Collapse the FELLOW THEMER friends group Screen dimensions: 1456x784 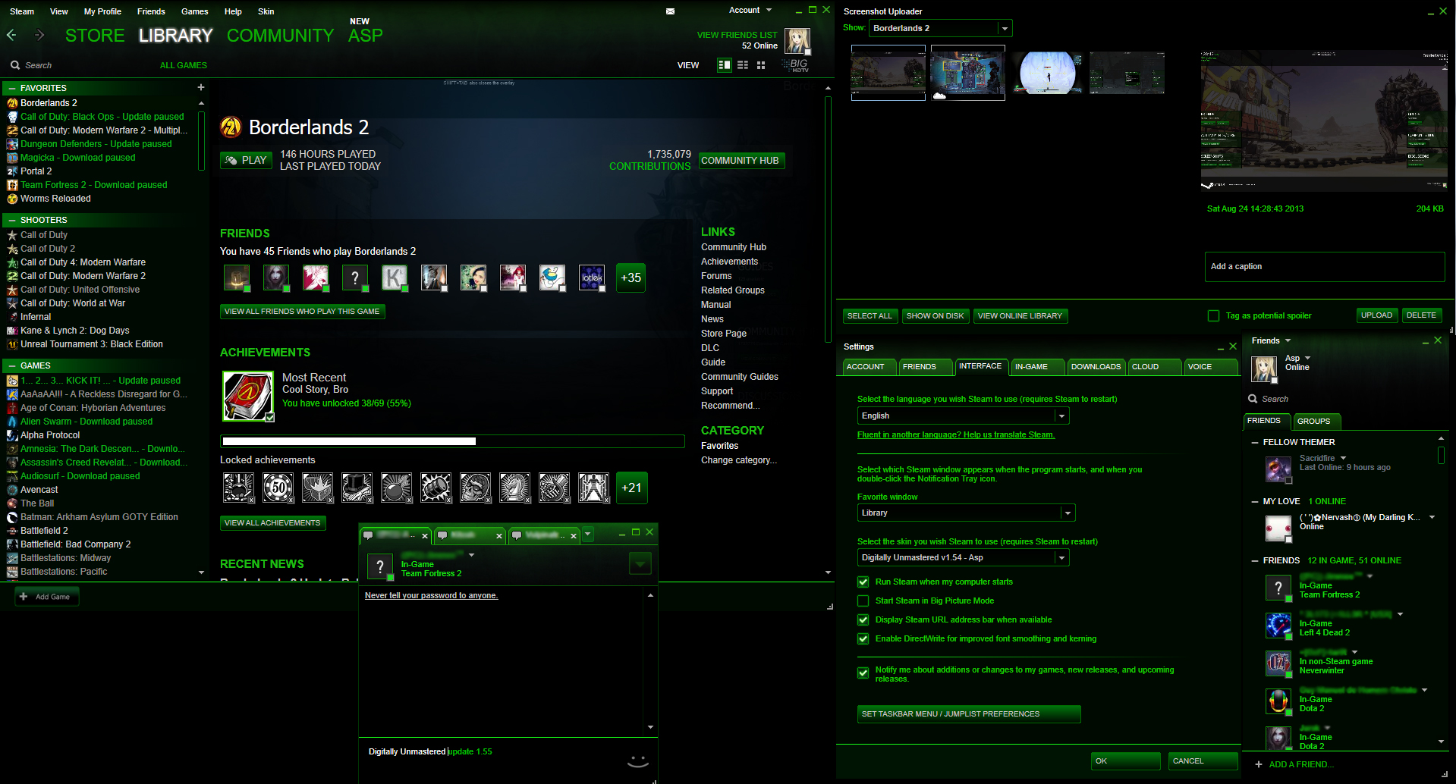tap(1255, 442)
